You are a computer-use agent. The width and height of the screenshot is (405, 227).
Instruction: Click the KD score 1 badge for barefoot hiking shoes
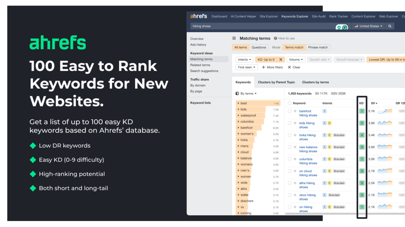tap(362, 111)
